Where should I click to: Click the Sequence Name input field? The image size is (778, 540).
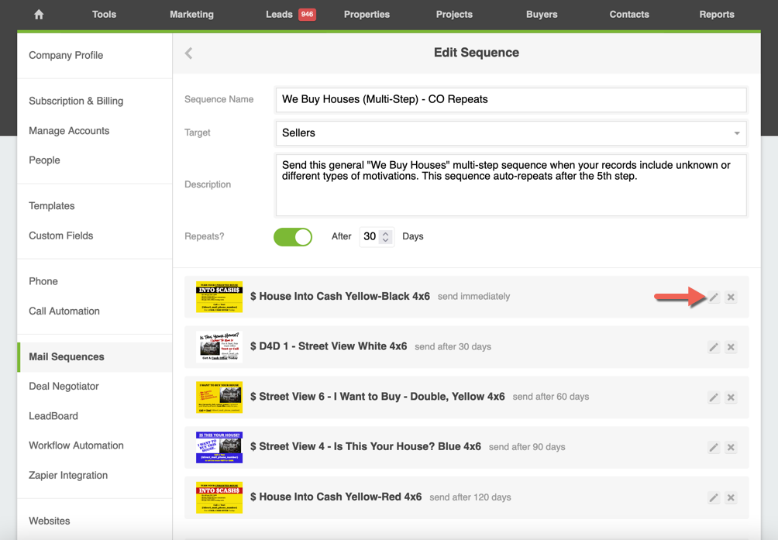pos(511,99)
